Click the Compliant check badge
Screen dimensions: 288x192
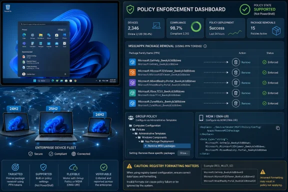(x=57, y=154)
